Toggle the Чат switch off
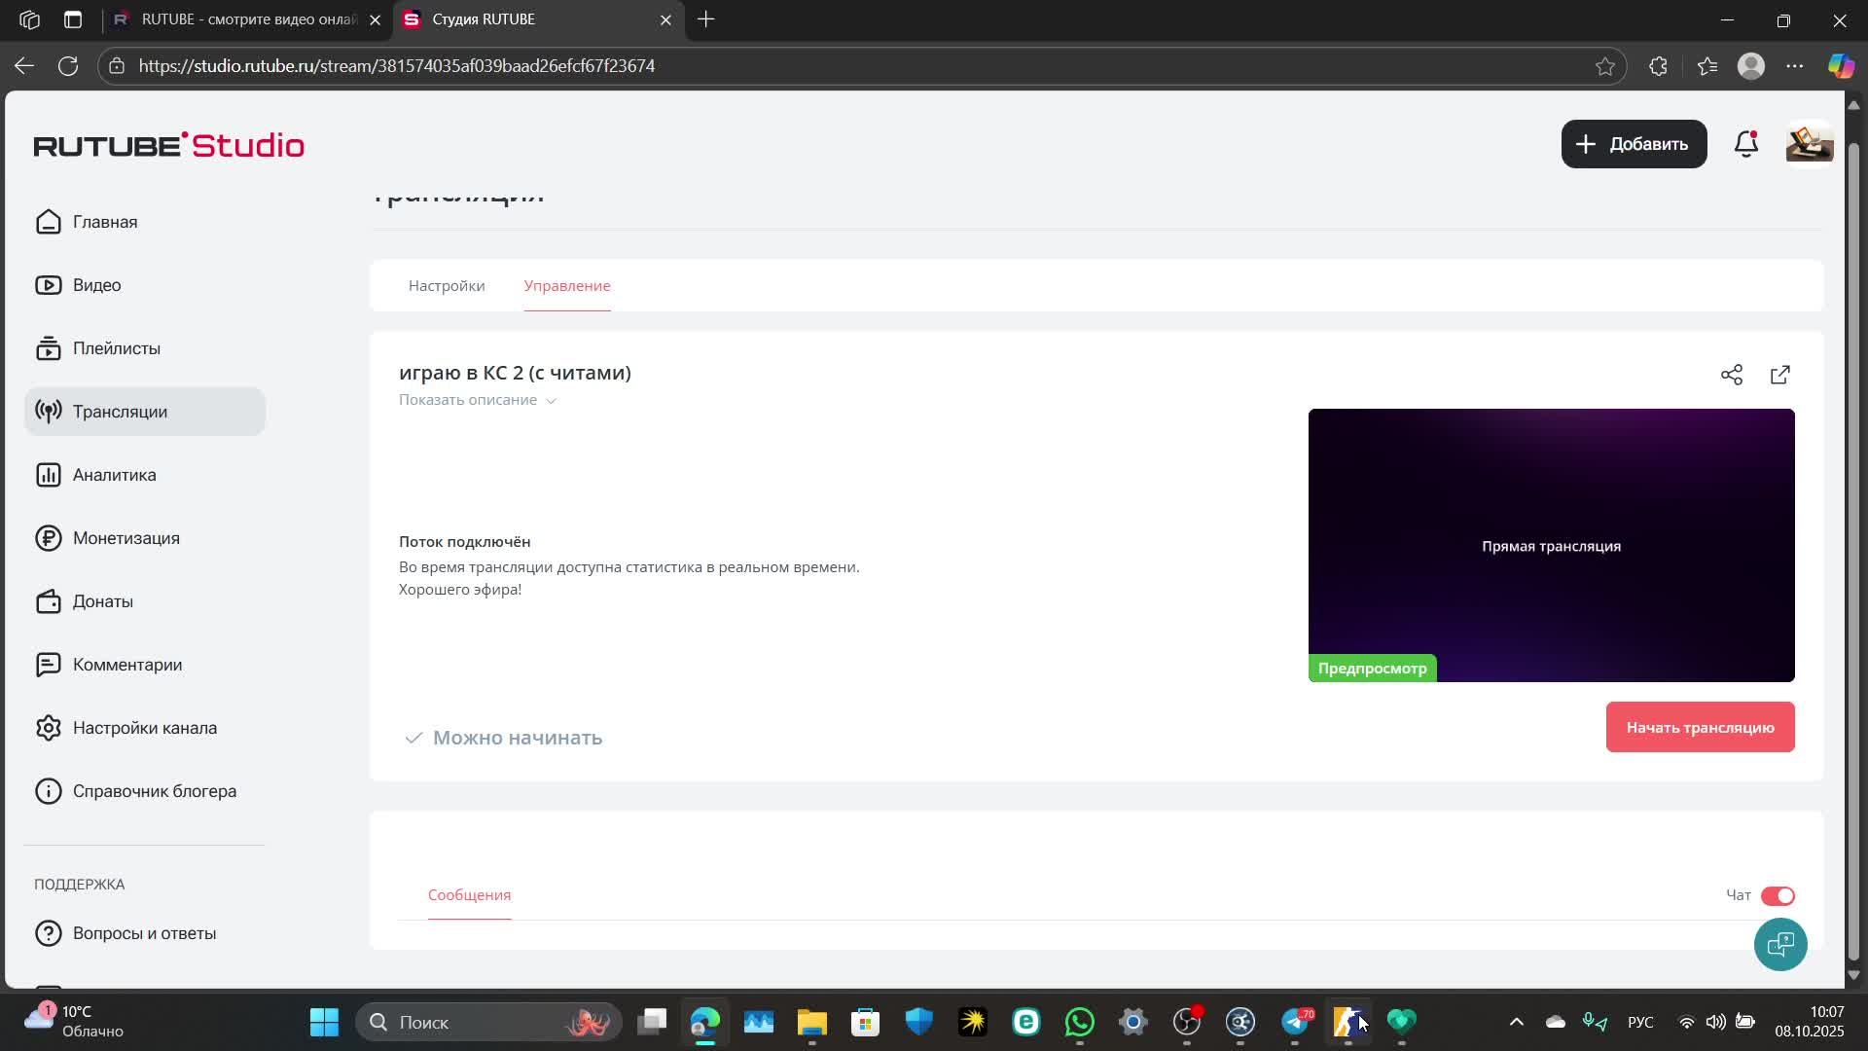Image resolution: width=1868 pixels, height=1051 pixels. click(1777, 895)
